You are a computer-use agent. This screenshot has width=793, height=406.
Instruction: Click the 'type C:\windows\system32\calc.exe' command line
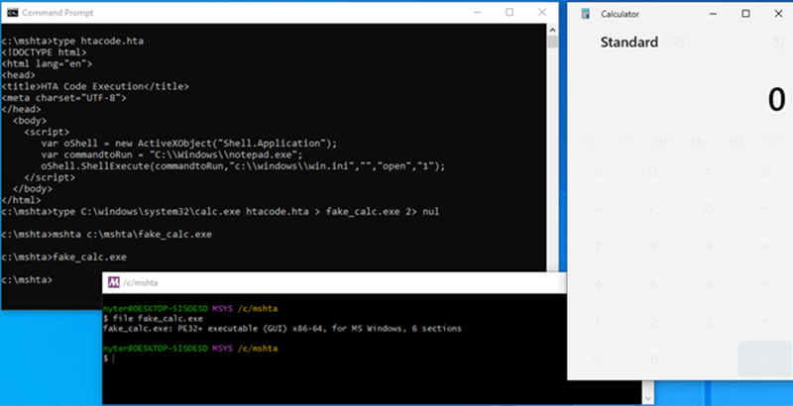coord(220,212)
